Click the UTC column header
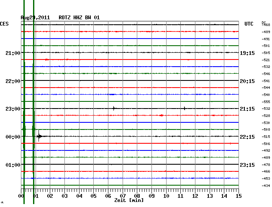 point(249,24)
